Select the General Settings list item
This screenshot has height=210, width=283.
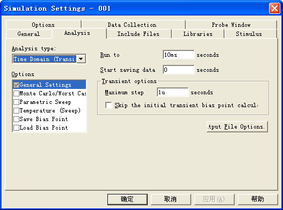point(49,85)
